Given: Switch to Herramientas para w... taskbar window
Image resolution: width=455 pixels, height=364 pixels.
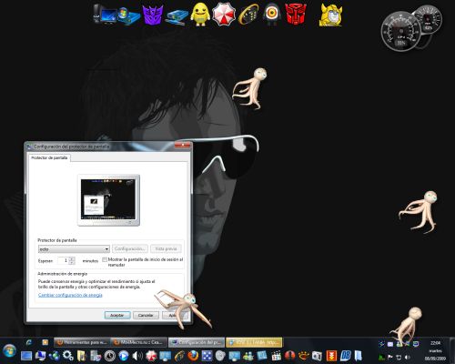Looking at the screenshot, I should 82,342.
